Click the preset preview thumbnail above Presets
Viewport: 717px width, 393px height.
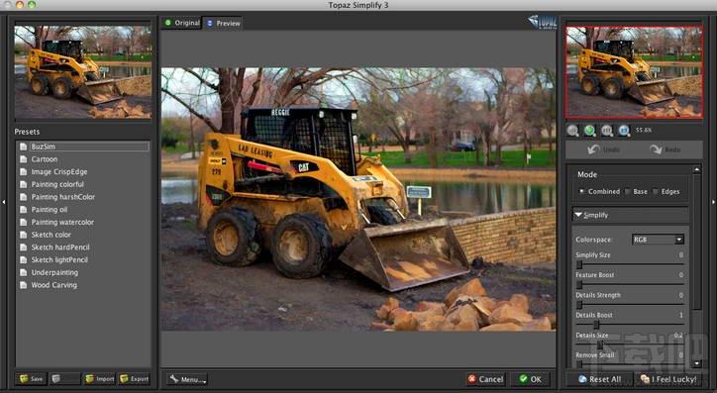(x=83, y=72)
